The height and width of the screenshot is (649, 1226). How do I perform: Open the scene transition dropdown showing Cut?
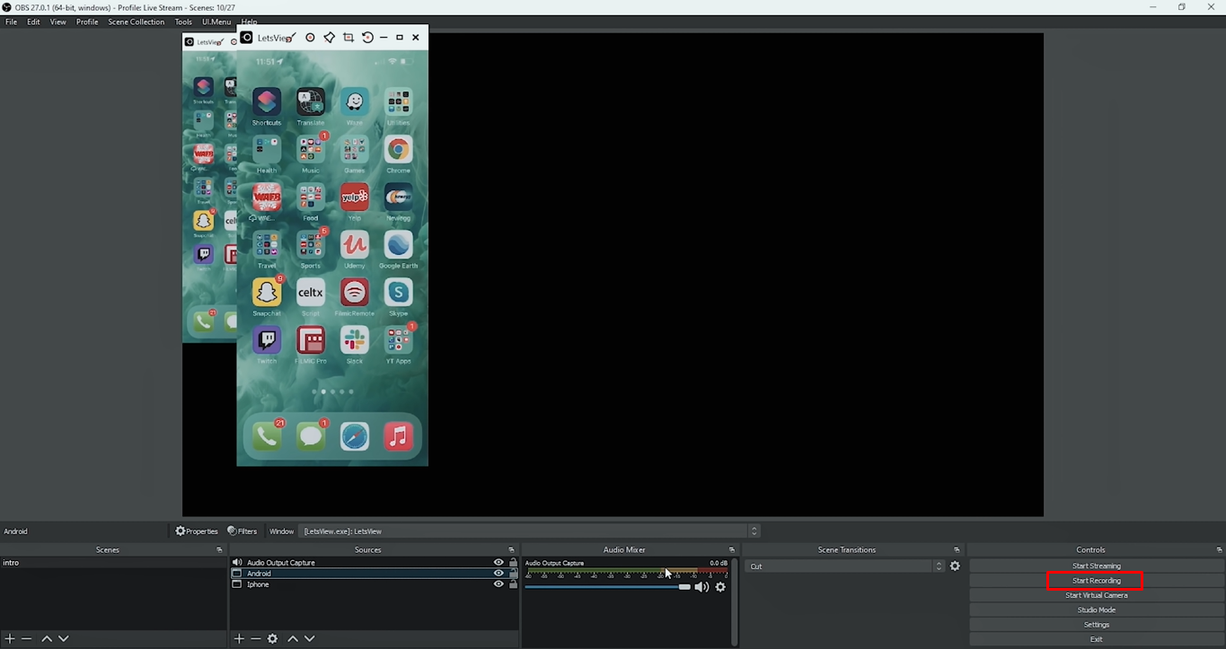(842, 566)
